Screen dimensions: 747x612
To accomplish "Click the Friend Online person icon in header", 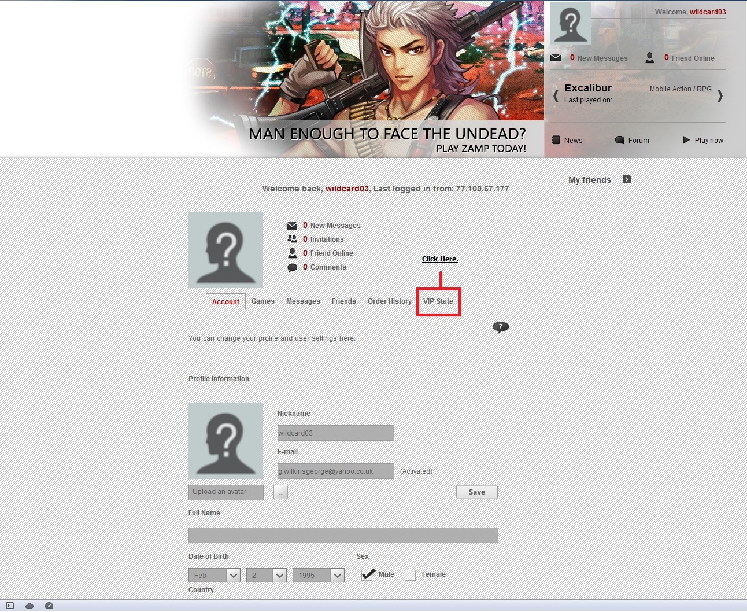I will 650,58.
